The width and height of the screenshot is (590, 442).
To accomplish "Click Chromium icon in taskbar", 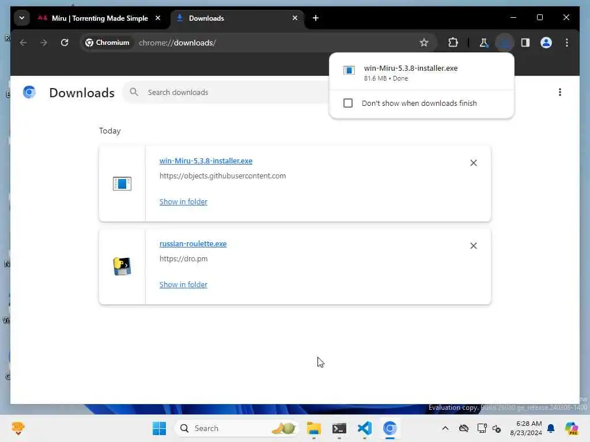I will 390,428.
